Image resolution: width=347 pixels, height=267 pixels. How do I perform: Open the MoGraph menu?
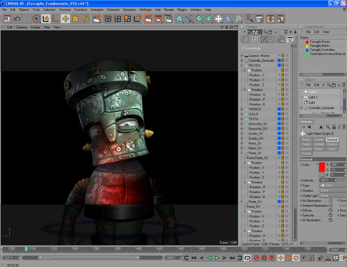(x=145, y=10)
